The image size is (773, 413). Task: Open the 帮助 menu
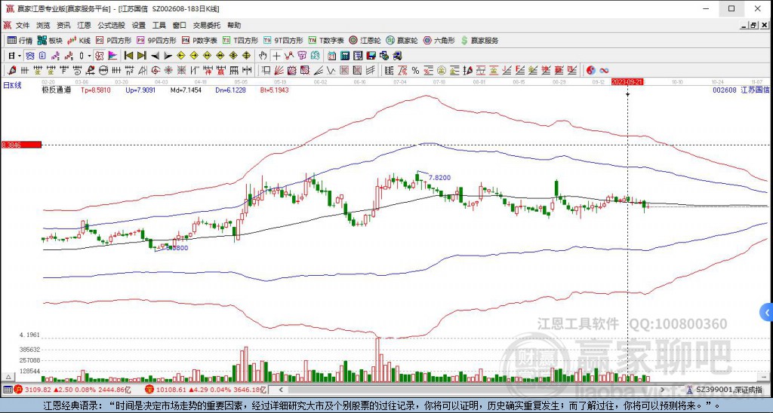pos(234,25)
